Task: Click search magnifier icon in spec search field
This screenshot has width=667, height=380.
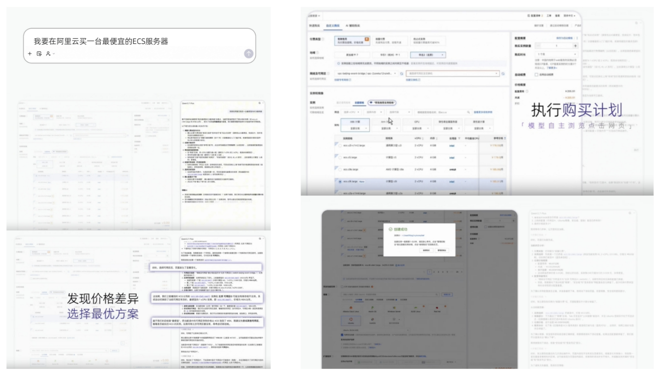Action: (469, 112)
